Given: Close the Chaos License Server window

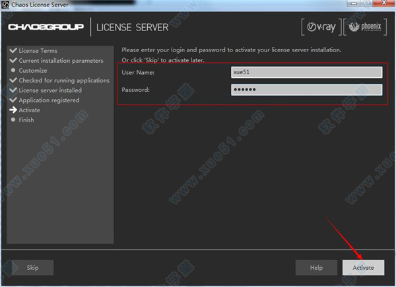Looking at the screenshot, I should point(384,3).
